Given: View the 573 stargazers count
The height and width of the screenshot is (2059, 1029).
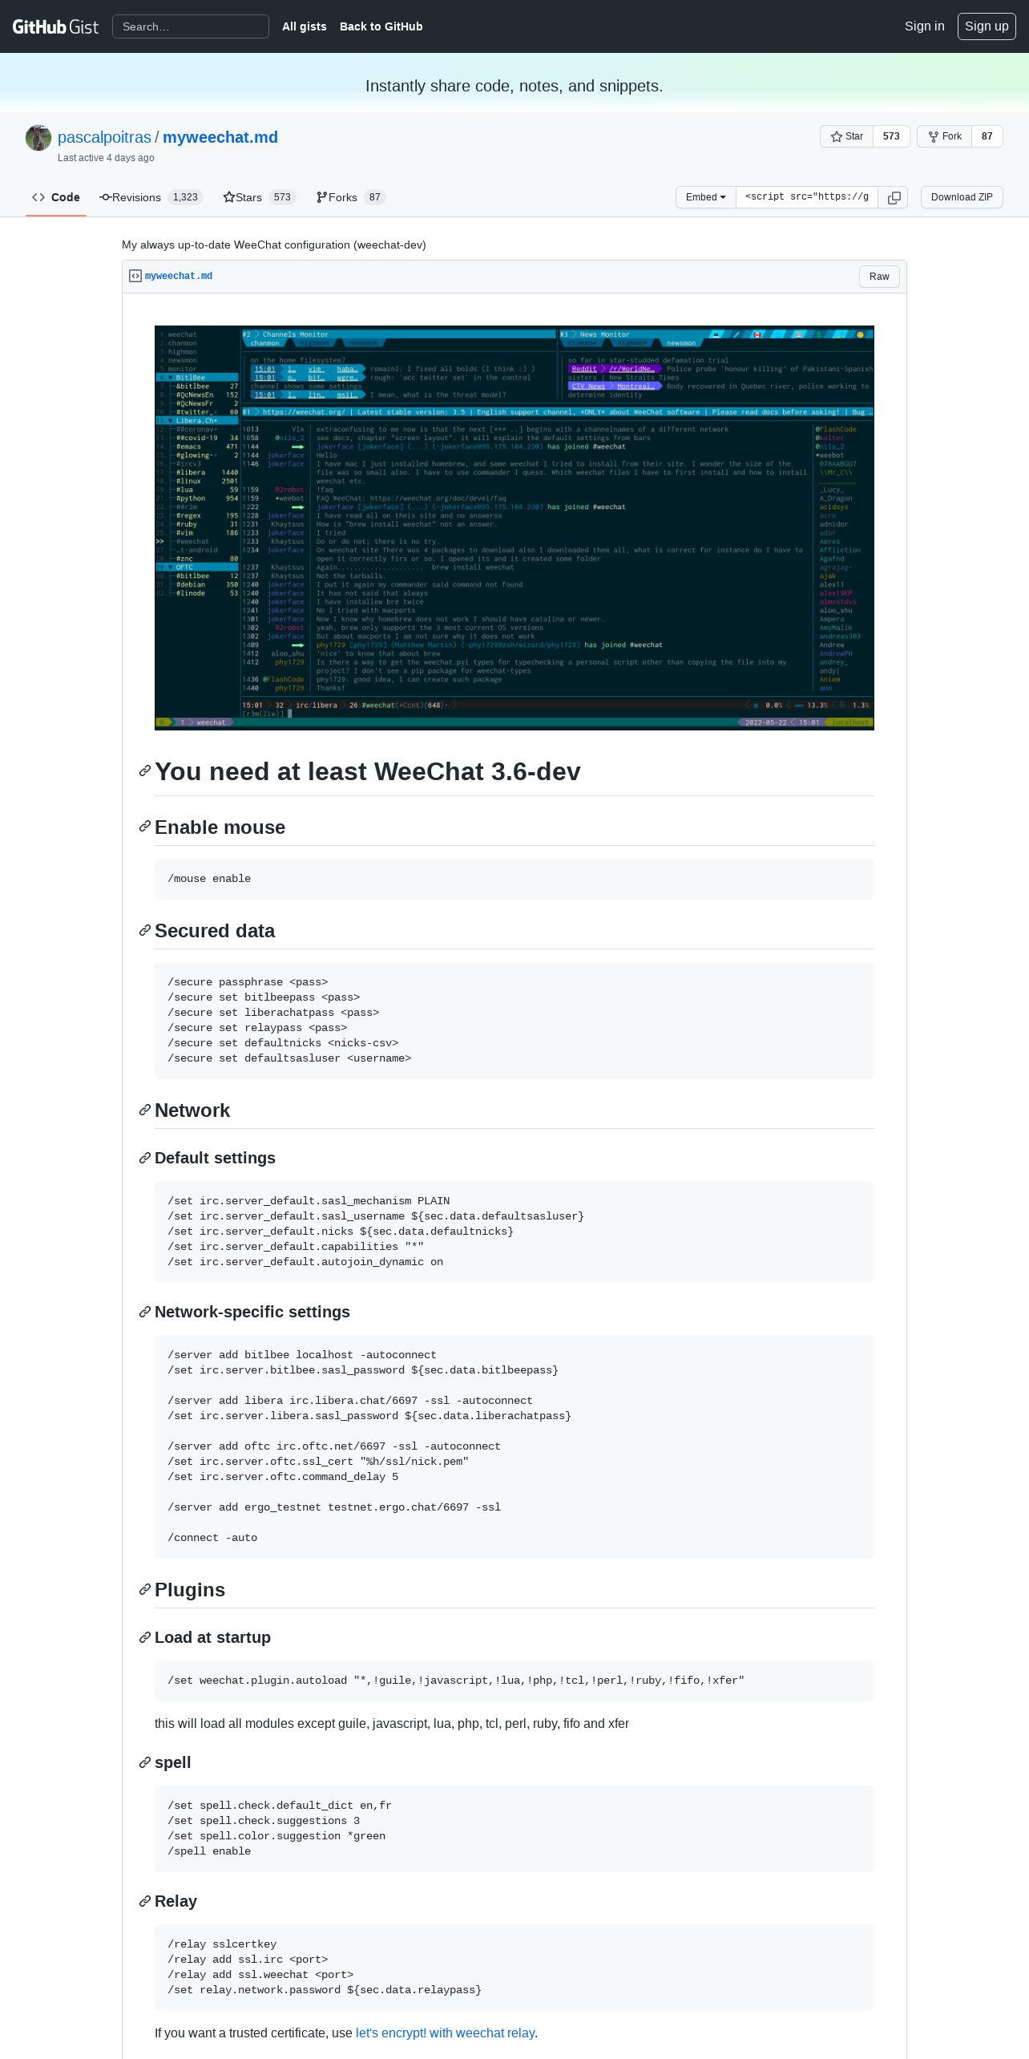Looking at the screenshot, I should (x=891, y=136).
